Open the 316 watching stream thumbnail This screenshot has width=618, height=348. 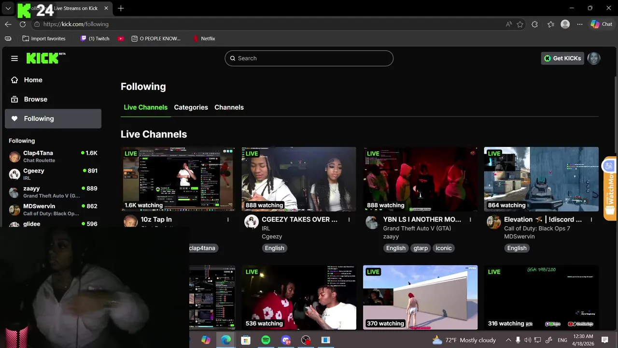[x=541, y=297]
